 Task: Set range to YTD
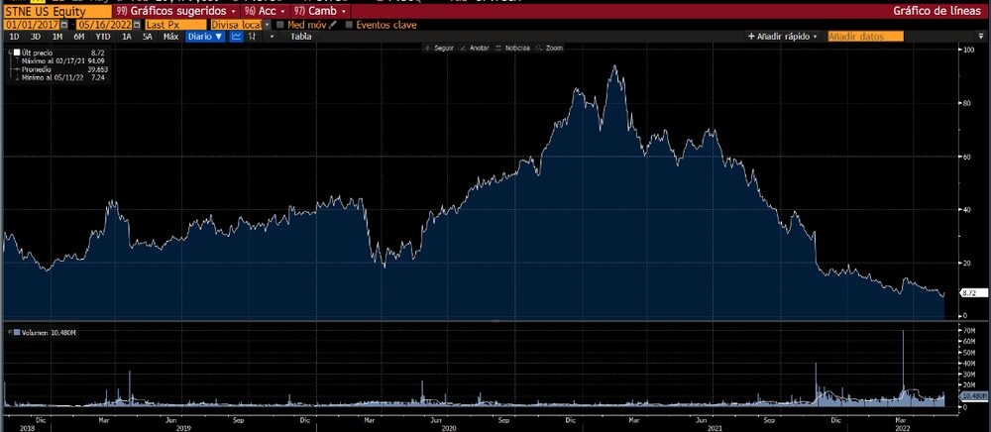(x=103, y=36)
